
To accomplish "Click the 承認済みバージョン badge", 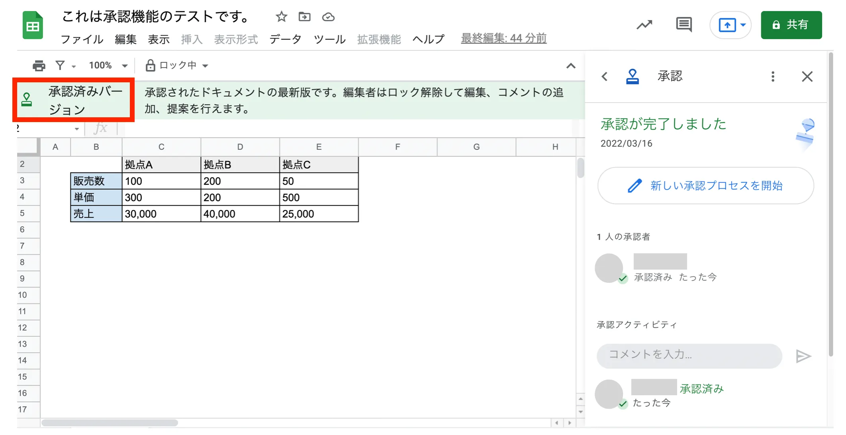I will click(x=73, y=100).
